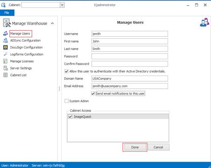Click the sidebar splitter grip dots

click(59, 89)
